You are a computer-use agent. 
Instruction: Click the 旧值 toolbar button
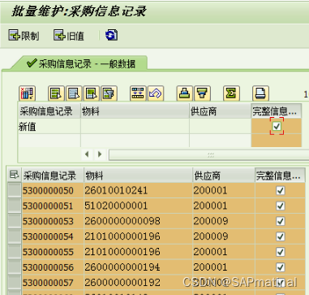click(x=69, y=36)
